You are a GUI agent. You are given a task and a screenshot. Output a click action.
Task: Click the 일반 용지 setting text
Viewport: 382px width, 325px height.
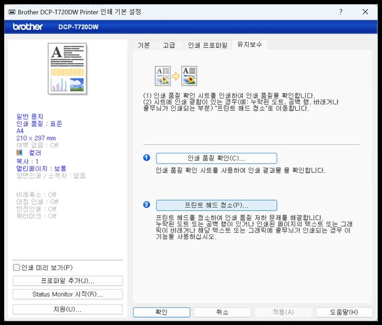click(x=30, y=117)
